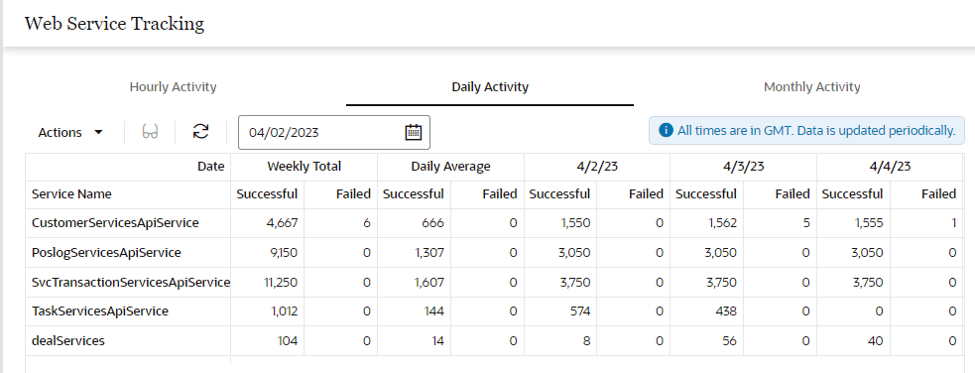Open the Actions dropdown menu

pyautogui.click(x=70, y=132)
